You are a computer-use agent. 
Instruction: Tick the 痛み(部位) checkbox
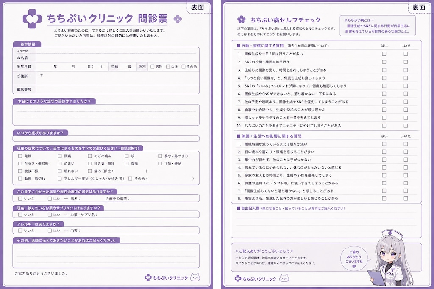click(90, 171)
